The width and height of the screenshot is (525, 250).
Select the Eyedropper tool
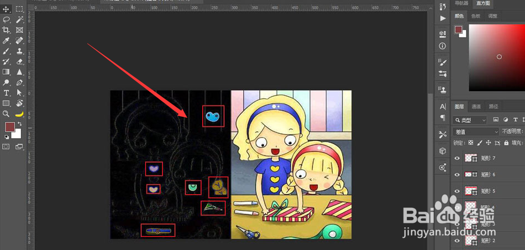pyautogui.click(x=6, y=40)
